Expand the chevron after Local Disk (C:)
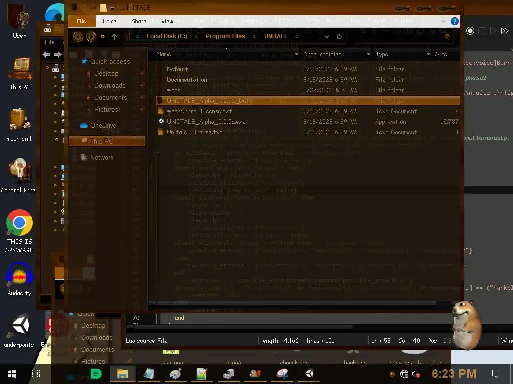This screenshot has height=384, width=513. pyautogui.click(x=196, y=36)
